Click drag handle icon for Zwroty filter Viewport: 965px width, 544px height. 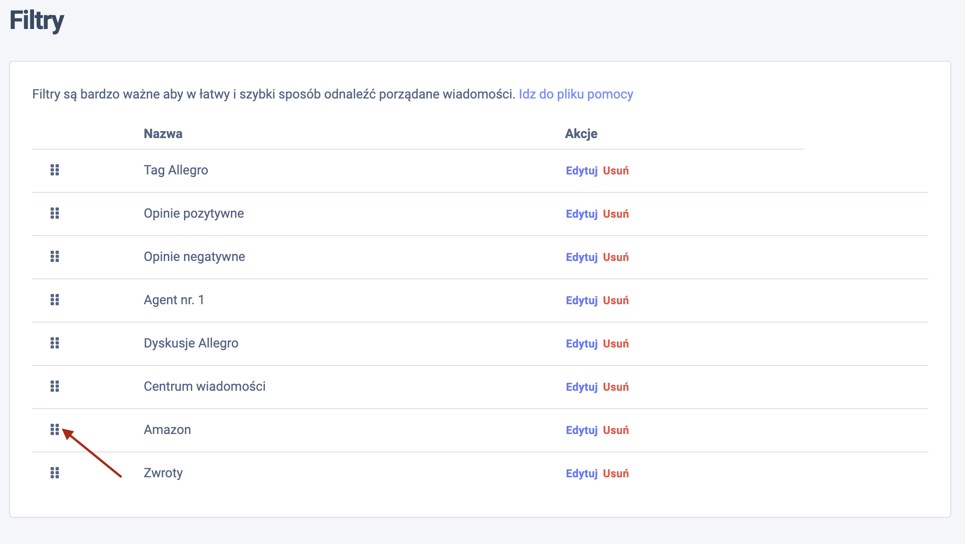(x=55, y=473)
